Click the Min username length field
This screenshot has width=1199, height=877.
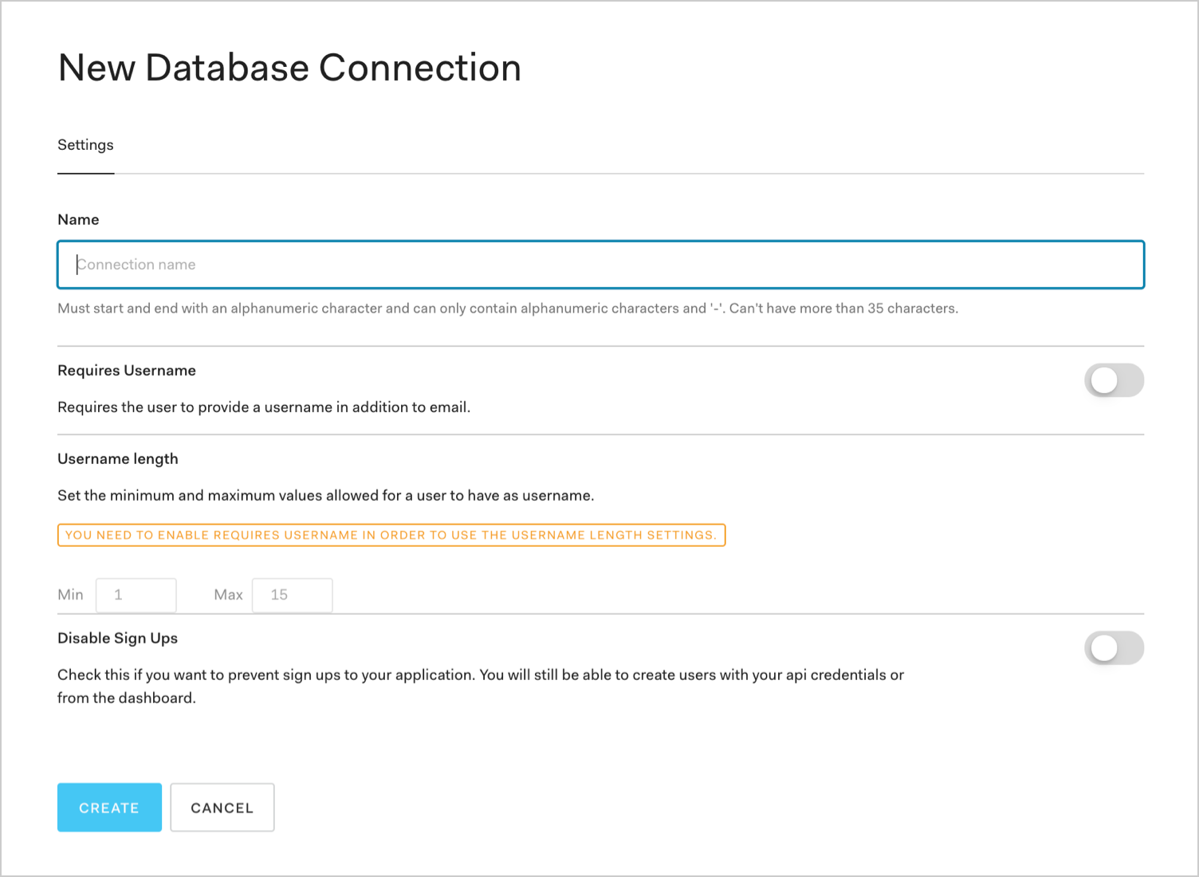pos(136,595)
